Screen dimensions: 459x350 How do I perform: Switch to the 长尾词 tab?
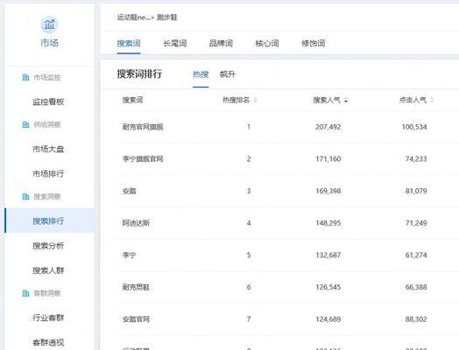(175, 44)
